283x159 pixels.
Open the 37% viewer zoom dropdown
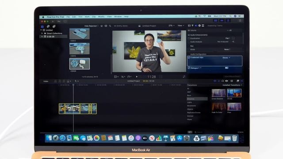pos(171,26)
